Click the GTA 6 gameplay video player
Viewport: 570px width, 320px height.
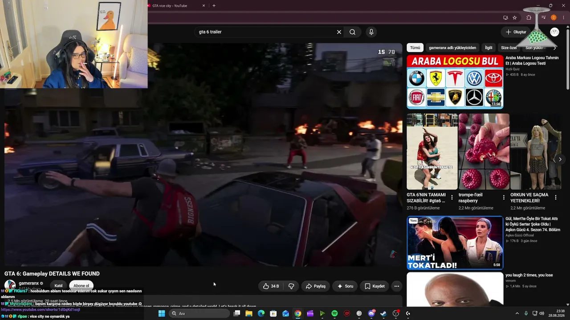pos(203,155)
